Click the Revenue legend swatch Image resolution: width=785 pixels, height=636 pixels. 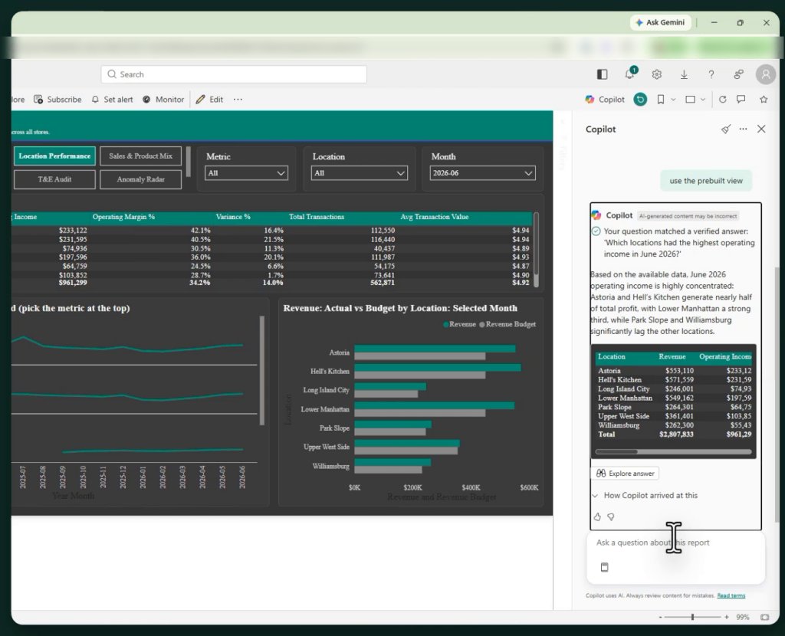(445, 325)
